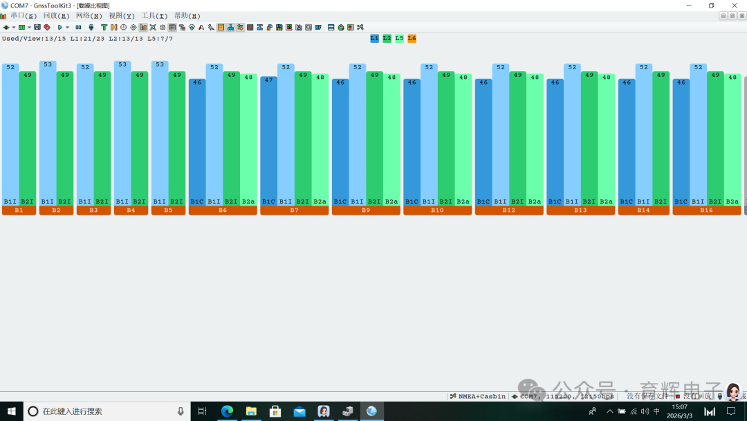This screenshot has width=747, height=421.
Task: Toggle the signal bar chart view icon
Action: click(143, 27)
